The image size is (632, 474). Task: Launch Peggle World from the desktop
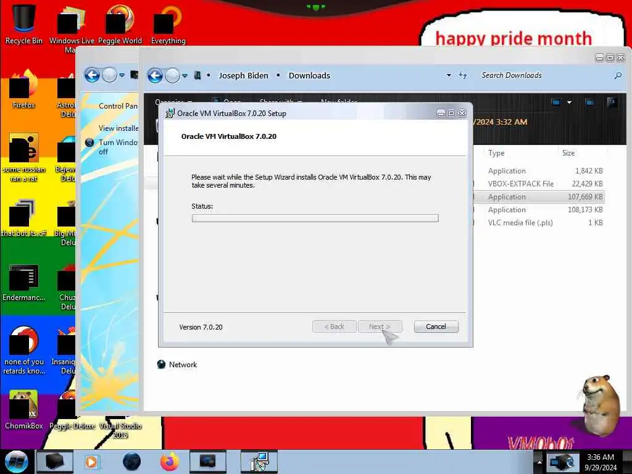[x=120, y=24]
